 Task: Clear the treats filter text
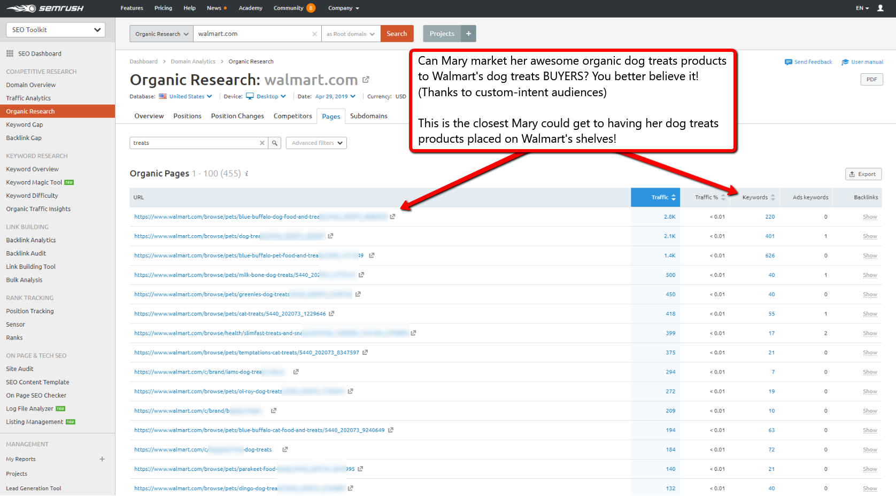click(x=262, y=143)
